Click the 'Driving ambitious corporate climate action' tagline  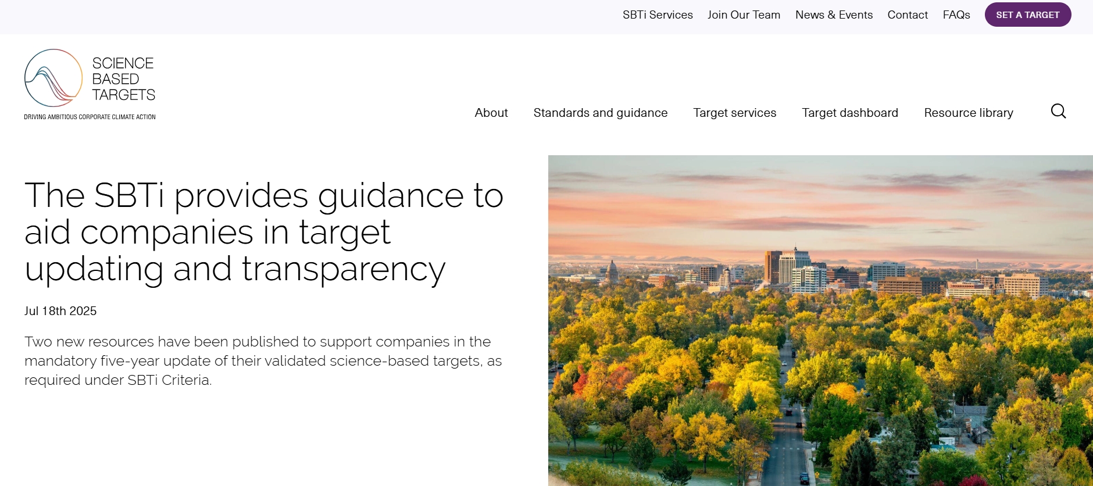point(90,117)
